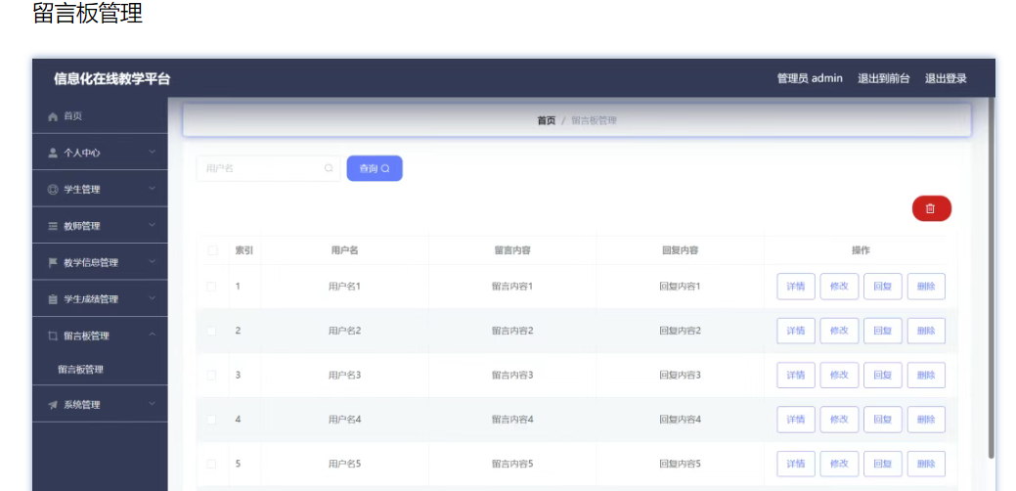The width and height of the screenshot is (1016, 491).
Task: Click 删除 for row 用户名2
Action: [x=926, y=331]
